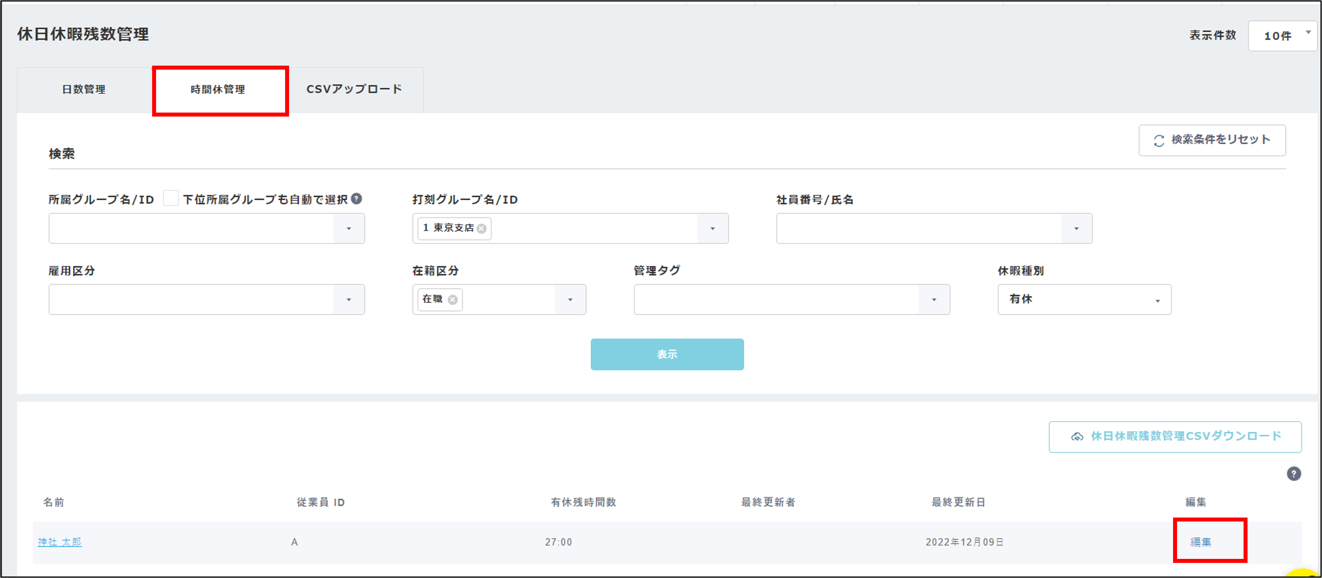Switch to CSVアップロード tab
Image resolution: width=1322 pixels, height=578 pixels.
click(354, 90)
